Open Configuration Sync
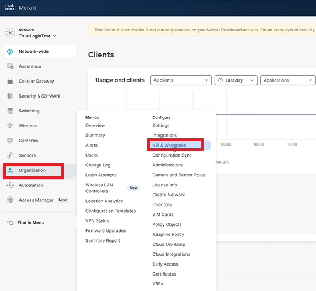Screen dimensions: 316x291 172,155
